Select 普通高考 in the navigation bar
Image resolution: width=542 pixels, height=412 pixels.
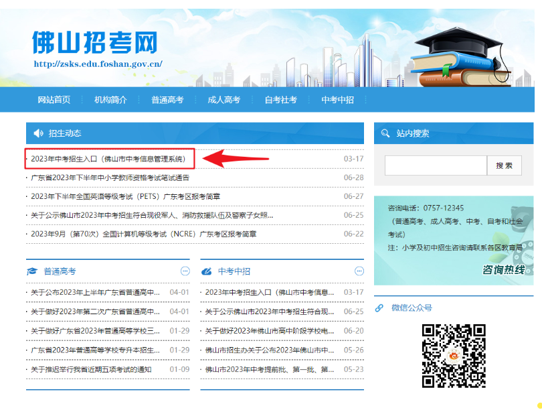tap(167, 100)
